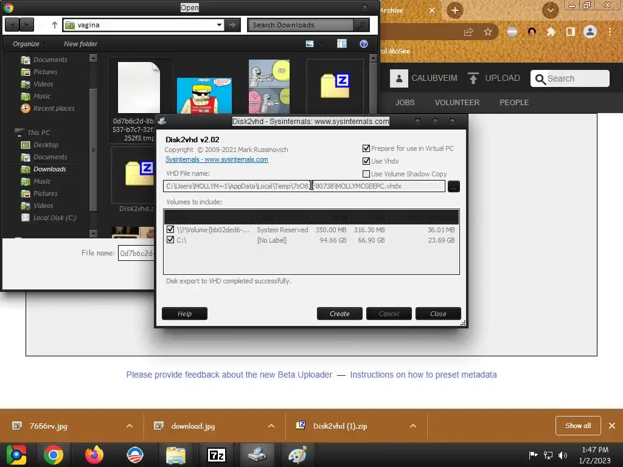Expand options for 7656rv.jpg download
The width and height of the screenshot is (623, 467).
pos(130,426)
